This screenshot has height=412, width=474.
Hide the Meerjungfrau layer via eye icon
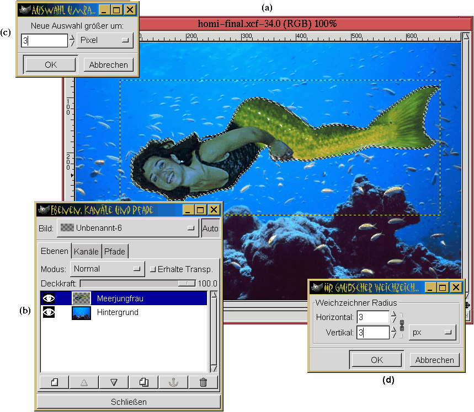click(x=49, y=299)
